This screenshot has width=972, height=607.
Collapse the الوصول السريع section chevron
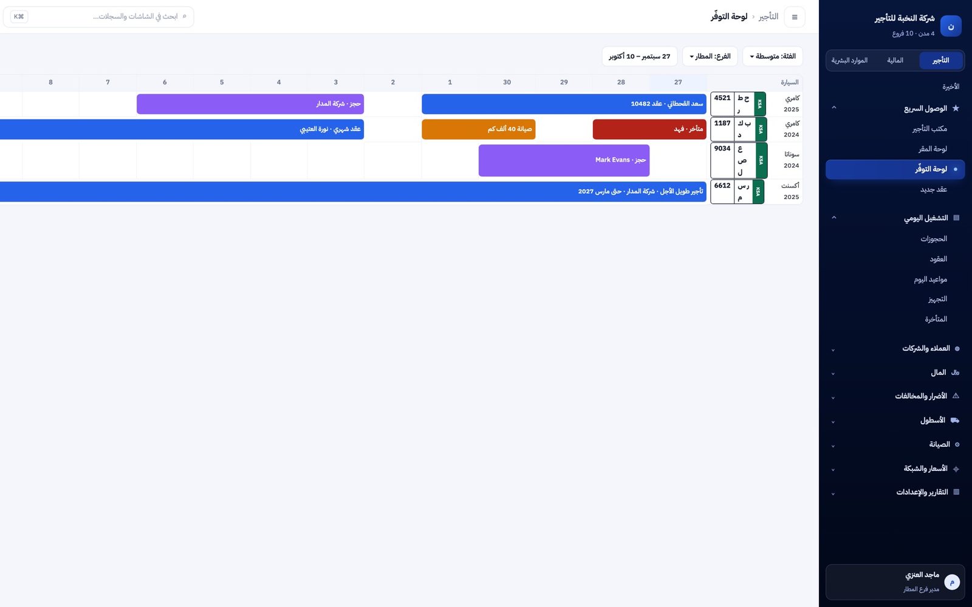(x=833, y=108)
